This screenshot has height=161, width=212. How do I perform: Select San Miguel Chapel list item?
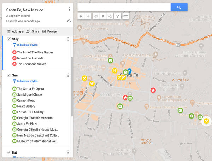(30, 94)
